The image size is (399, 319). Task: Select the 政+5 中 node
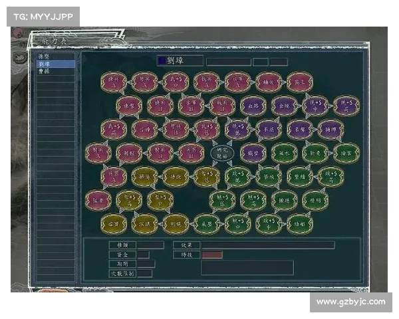pos(269,223)
